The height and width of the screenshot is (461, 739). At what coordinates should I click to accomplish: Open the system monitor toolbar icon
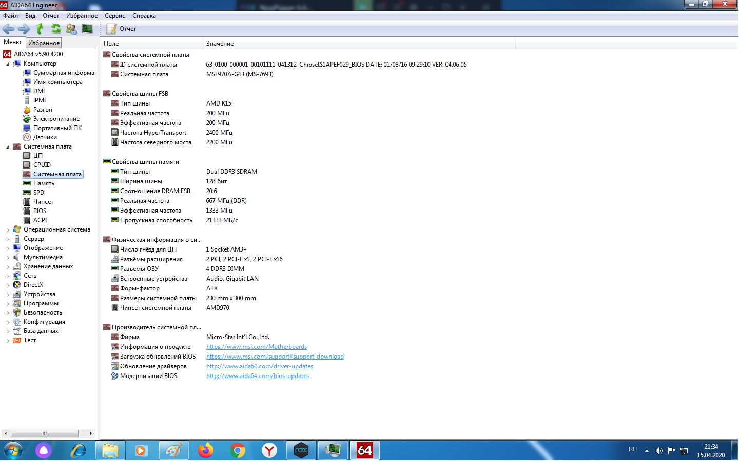pyautogui.click(x=87, y=29)
